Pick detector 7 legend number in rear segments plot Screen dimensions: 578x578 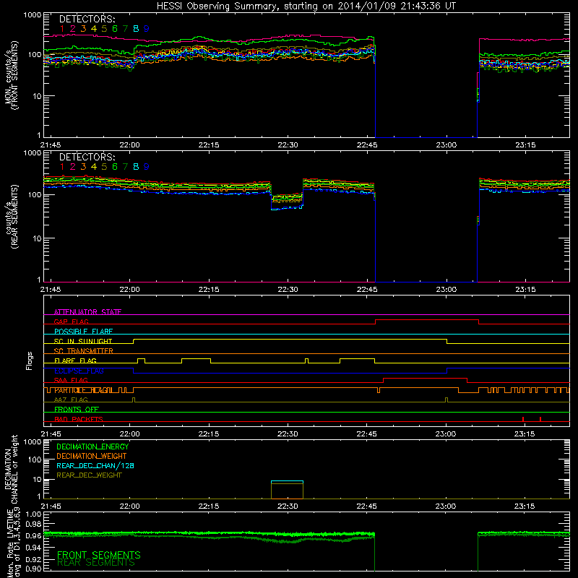click(125, 167)
